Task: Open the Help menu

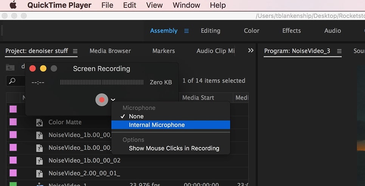Action: tap(217, 5)
